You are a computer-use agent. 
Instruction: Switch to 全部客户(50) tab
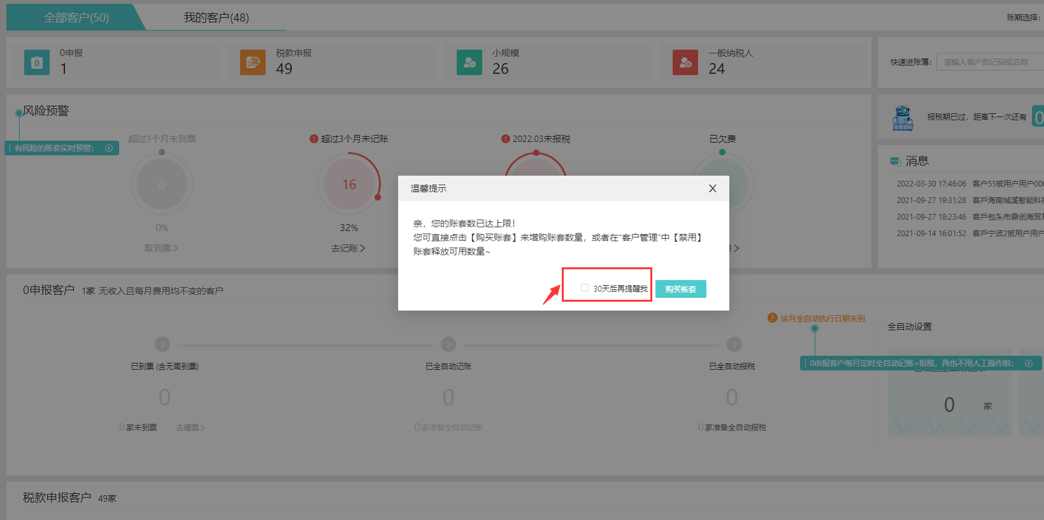click(76, 17)
